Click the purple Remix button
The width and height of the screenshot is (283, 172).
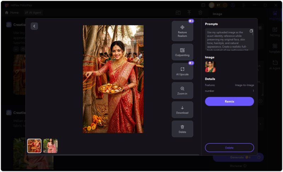click(x=229, y=101)
